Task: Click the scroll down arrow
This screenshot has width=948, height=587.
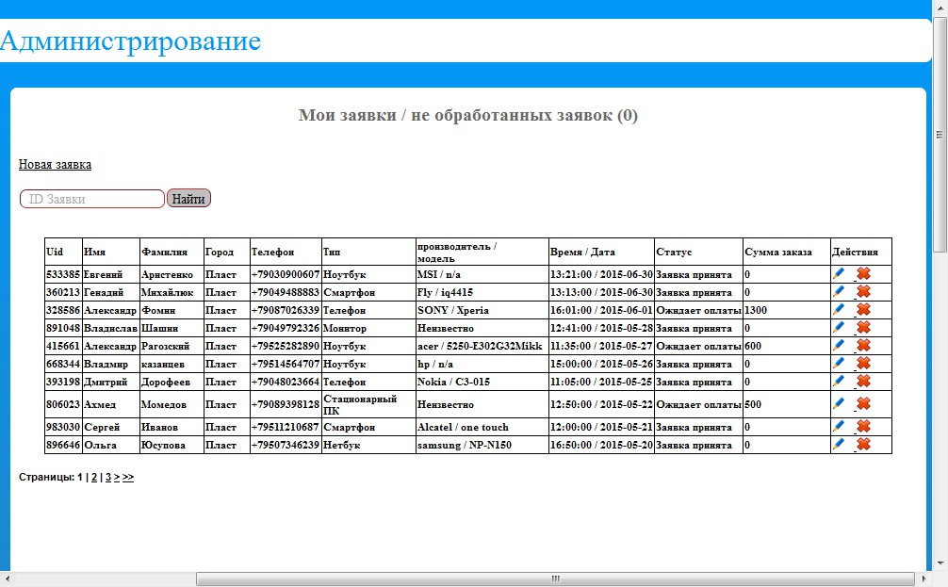Action: [x=940, y=563]
